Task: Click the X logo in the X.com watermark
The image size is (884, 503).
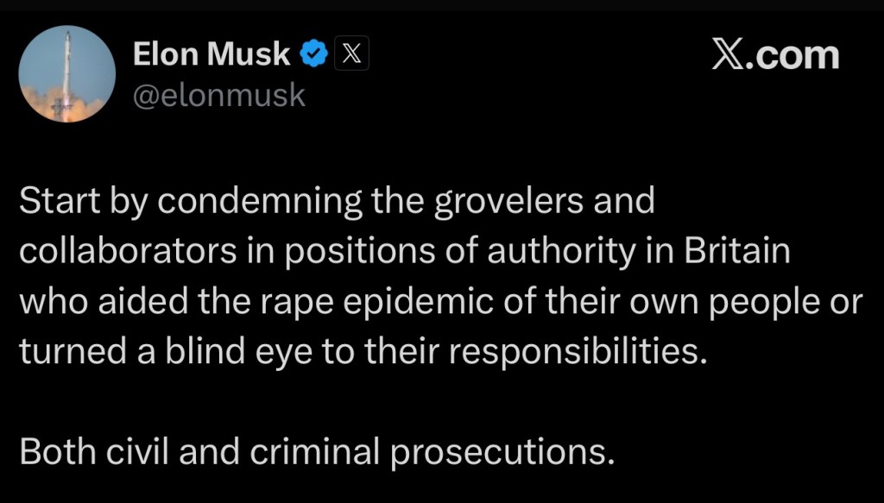Action: tap(729, 55)
